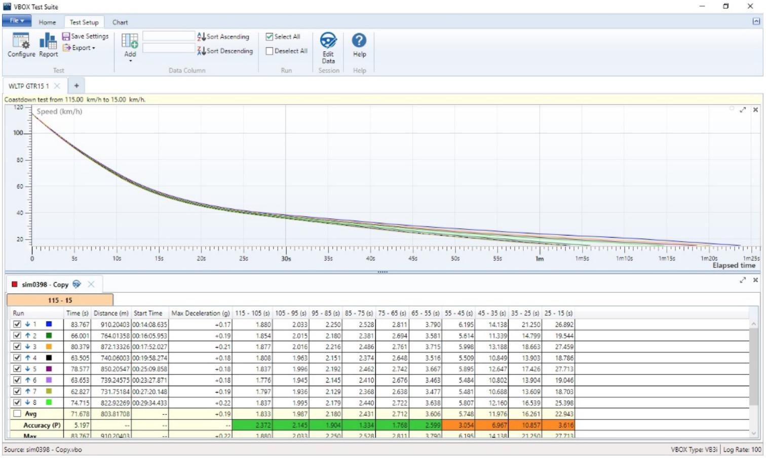Screen dimensions: 766x459
Task: Click the blue color swatch for run 1
Action: [x=49, y=324]
